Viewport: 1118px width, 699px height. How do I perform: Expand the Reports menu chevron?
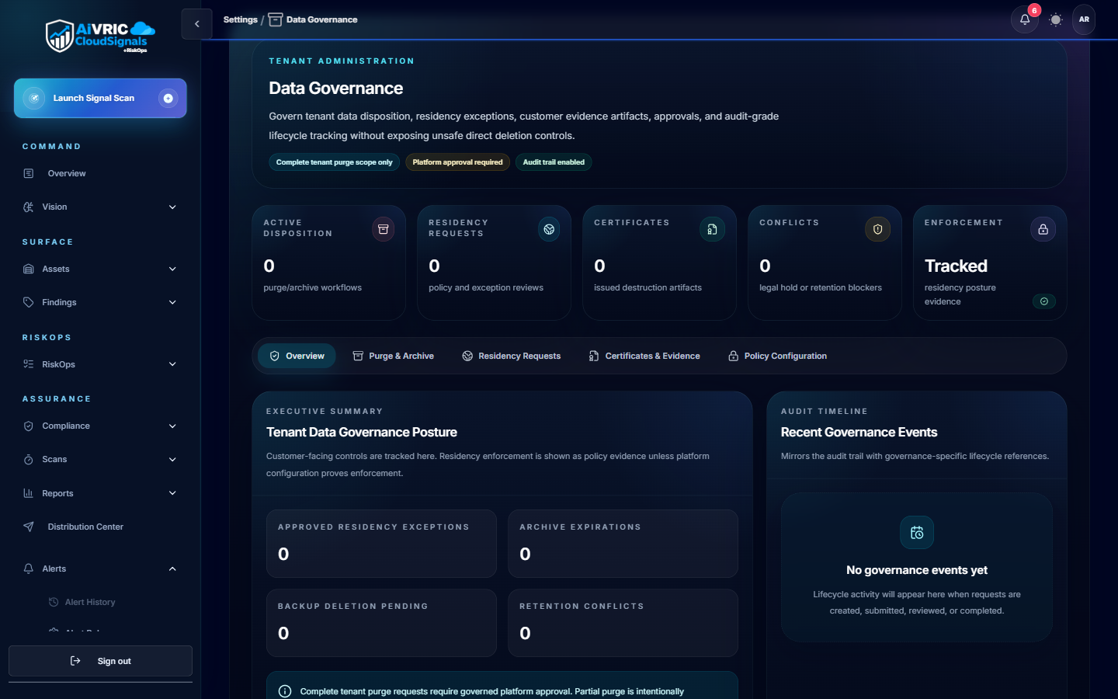point(172,493)
